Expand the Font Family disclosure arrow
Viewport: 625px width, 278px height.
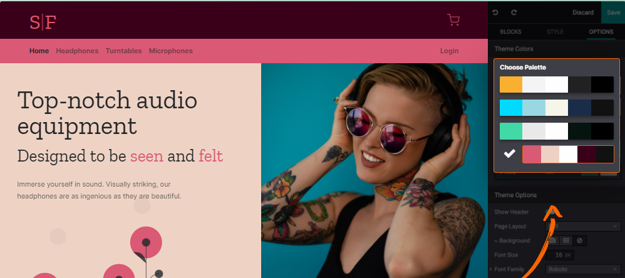tap(491, 269)
